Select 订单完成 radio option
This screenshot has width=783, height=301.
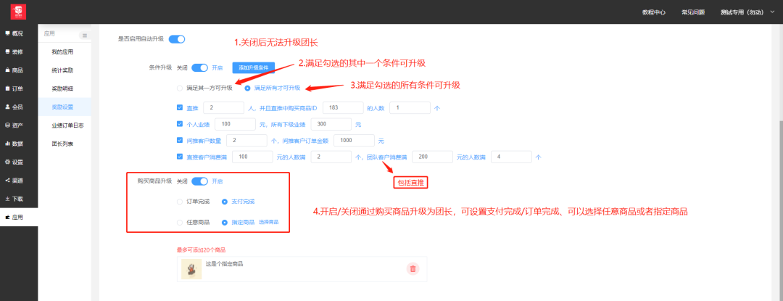[181, 201]
